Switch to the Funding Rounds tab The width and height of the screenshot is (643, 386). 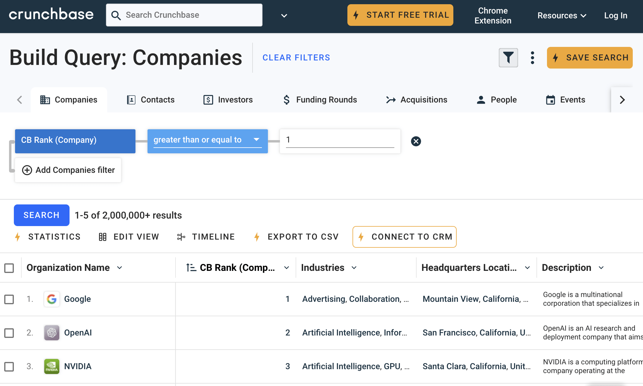[326, 99]
